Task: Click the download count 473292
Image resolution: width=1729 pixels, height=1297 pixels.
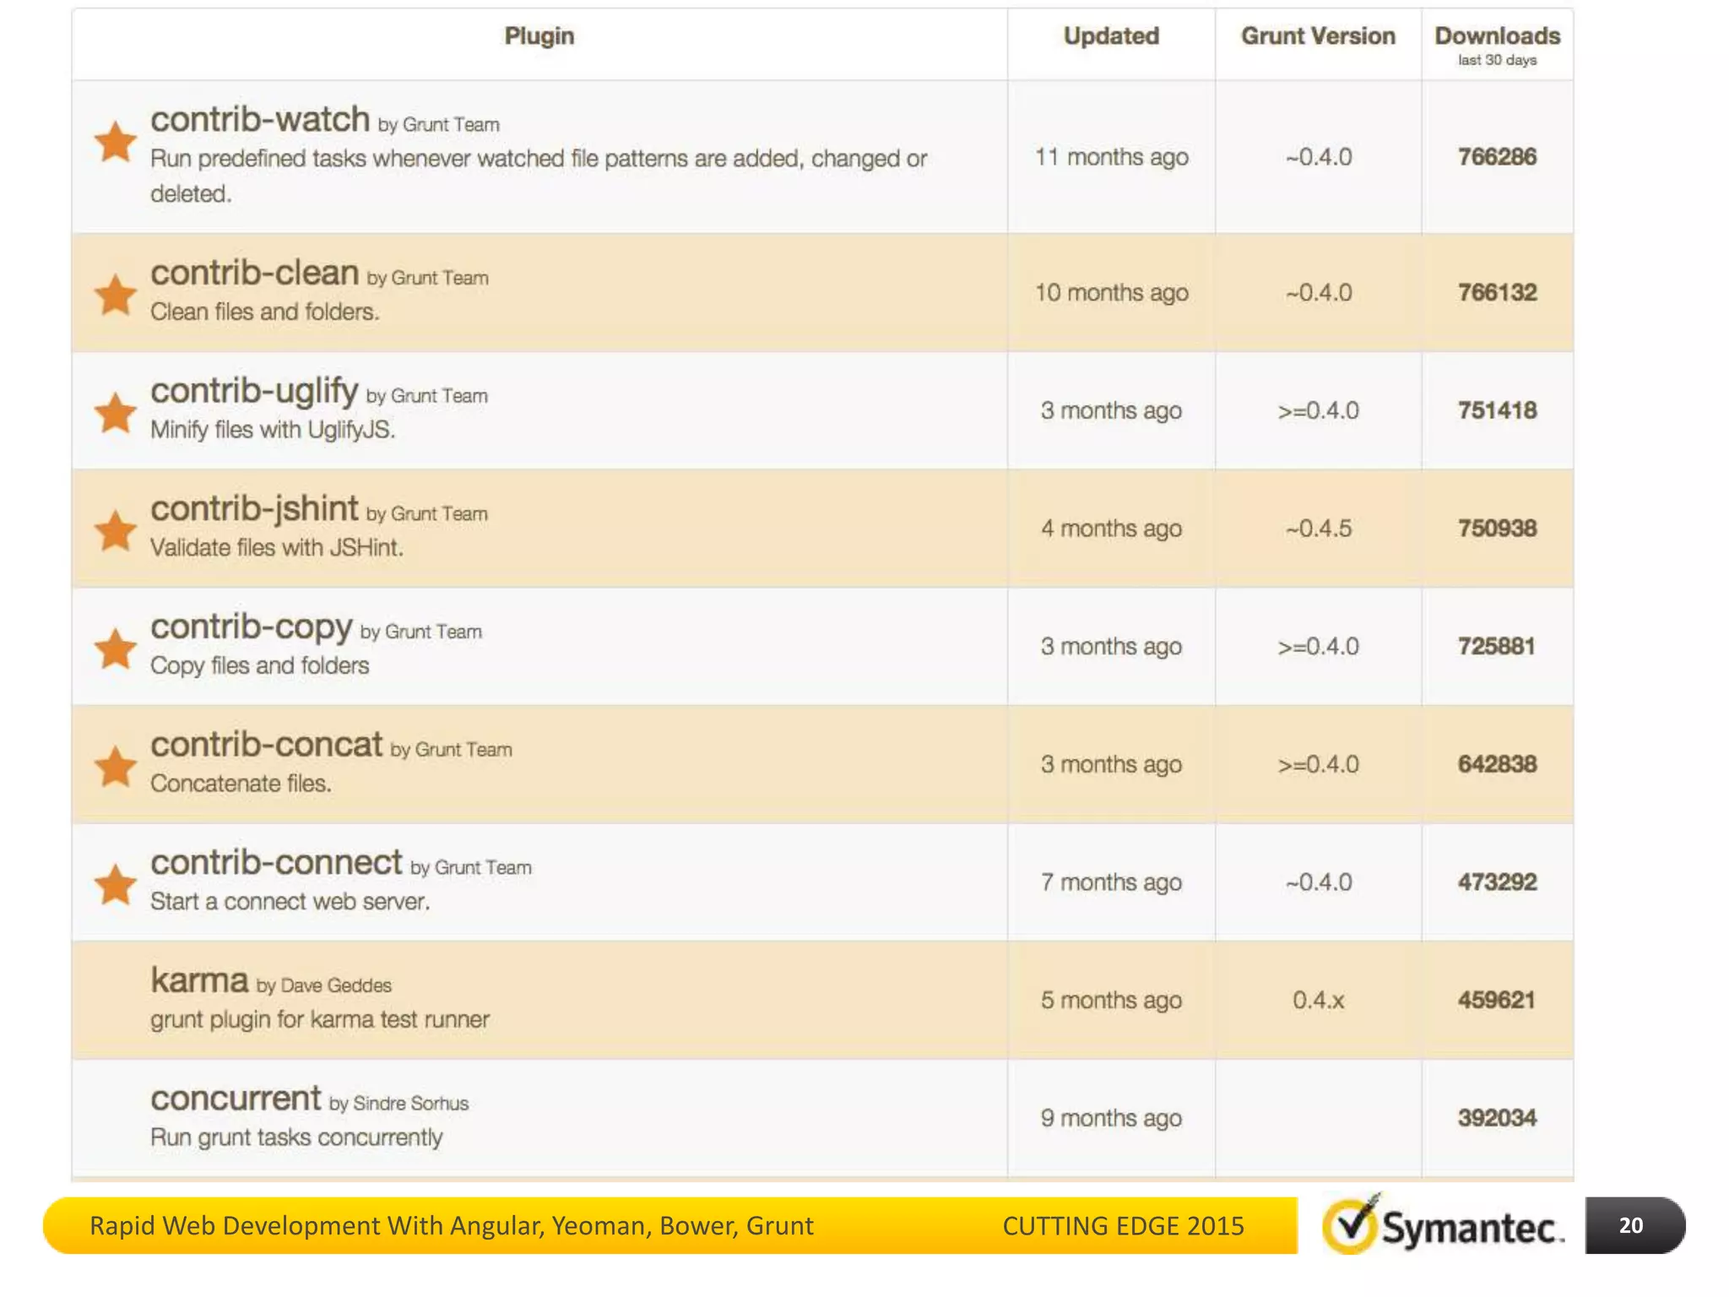Action: [x=1497, y=882]
